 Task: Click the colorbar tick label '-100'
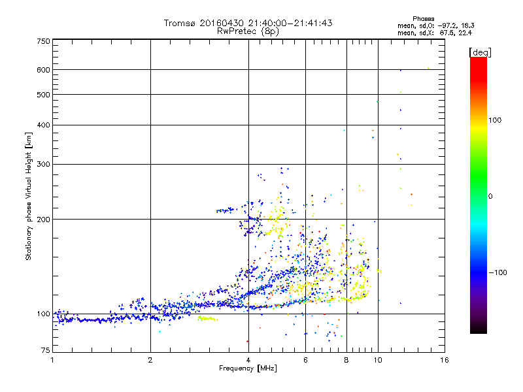498,272
